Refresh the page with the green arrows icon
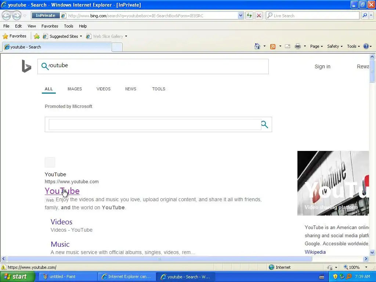This screenshot has height=282, width=376. 249,15
